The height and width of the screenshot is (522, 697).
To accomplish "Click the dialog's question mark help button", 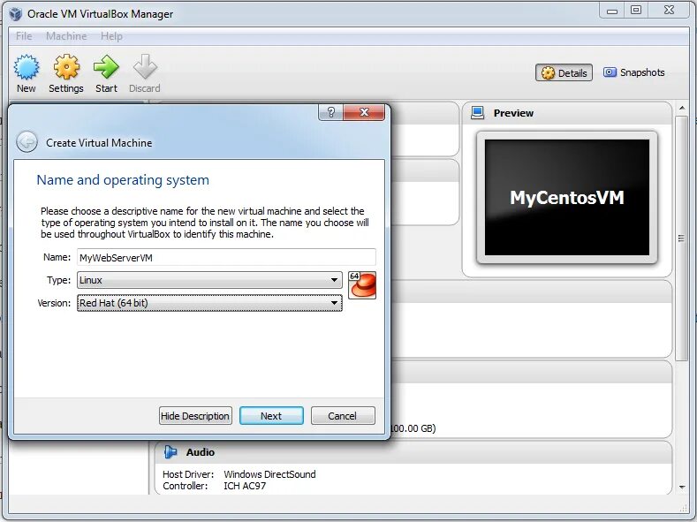I will 330,112.
